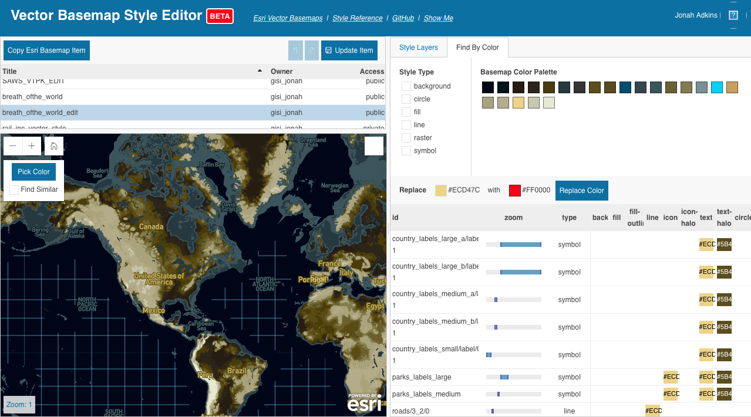This screenshot has width=751, height=417.
Task: Select roads/3_2/0 row id
Action: [x=410, y=411]
